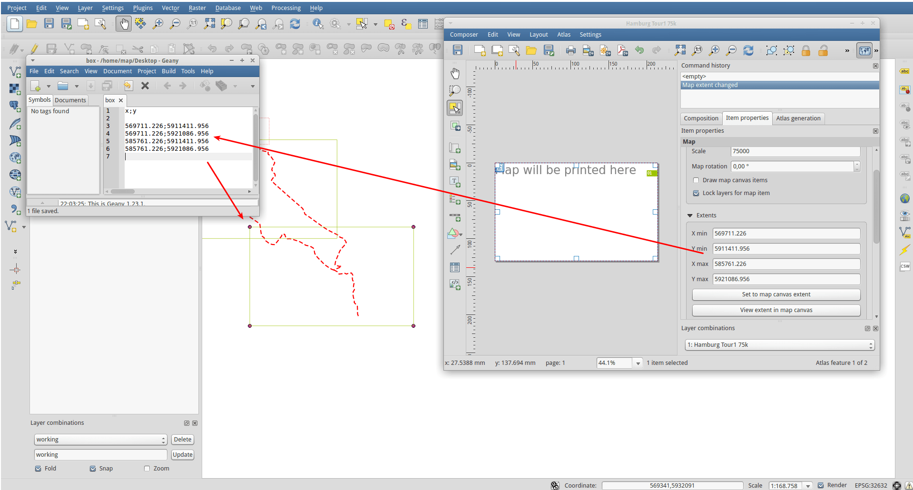This screenshot has width=913, height=490.
Task: Select the Add new map tool
Action: click(455, 147)
